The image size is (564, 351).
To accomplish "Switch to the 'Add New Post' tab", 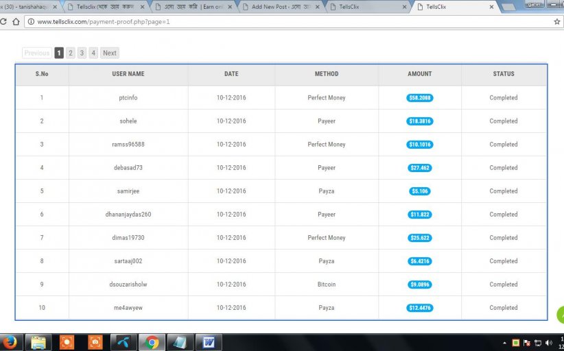I will click(x=278, y=6).
